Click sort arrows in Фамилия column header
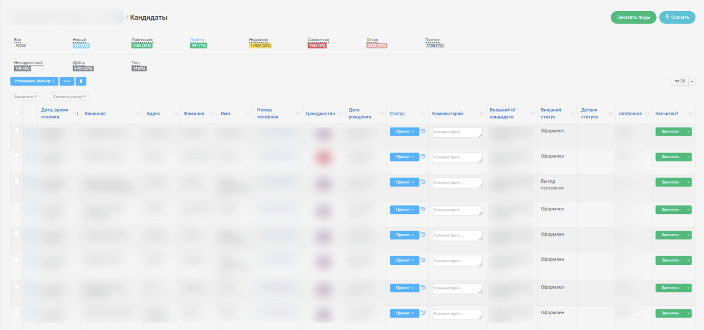The height and width of the screenshot is (330, 704). tap(212, 114)
